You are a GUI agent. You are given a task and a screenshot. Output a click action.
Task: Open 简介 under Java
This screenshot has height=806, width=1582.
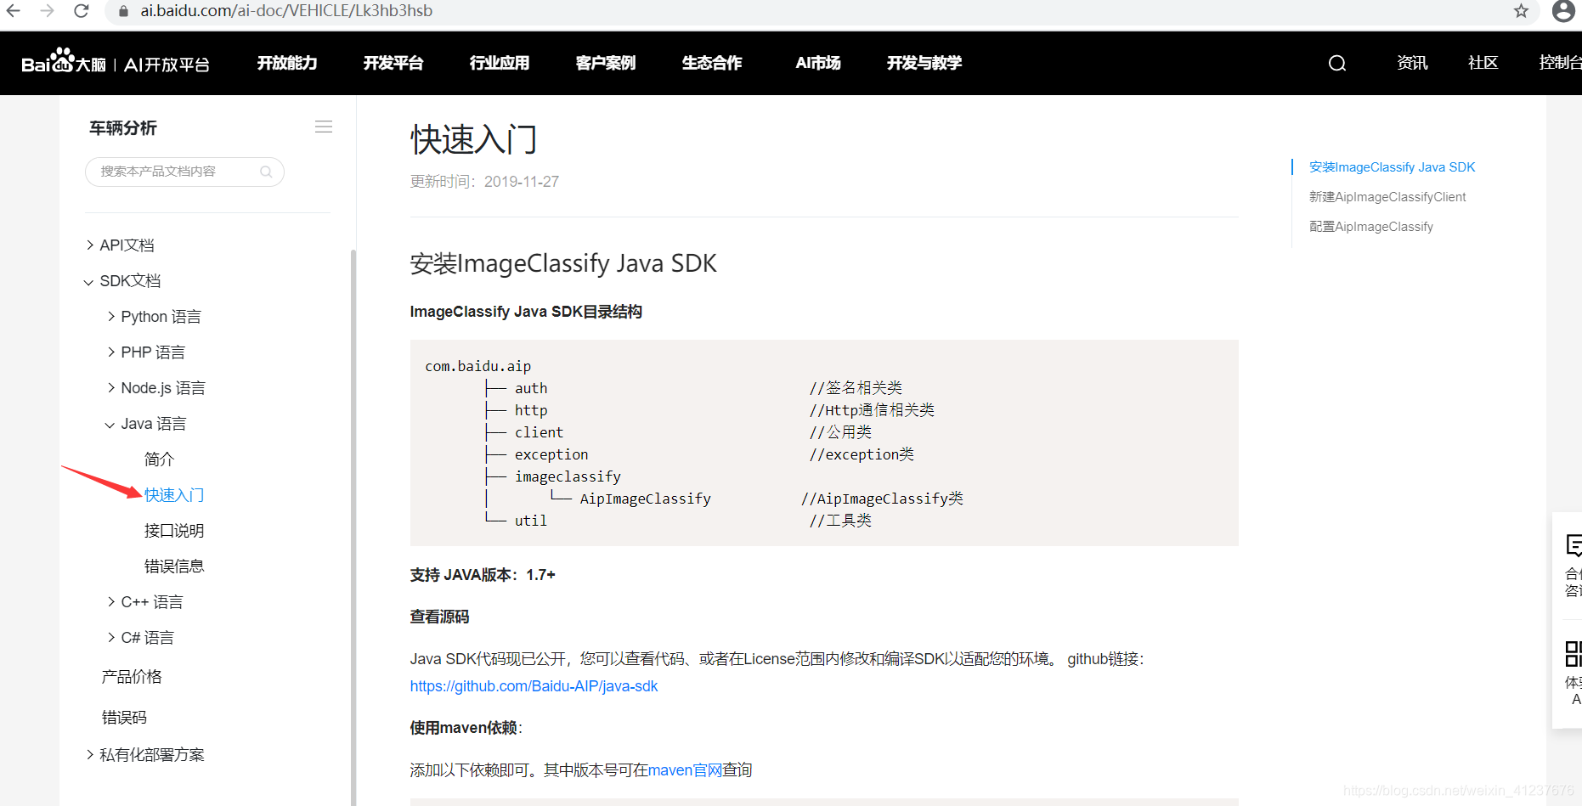[159, 459]
